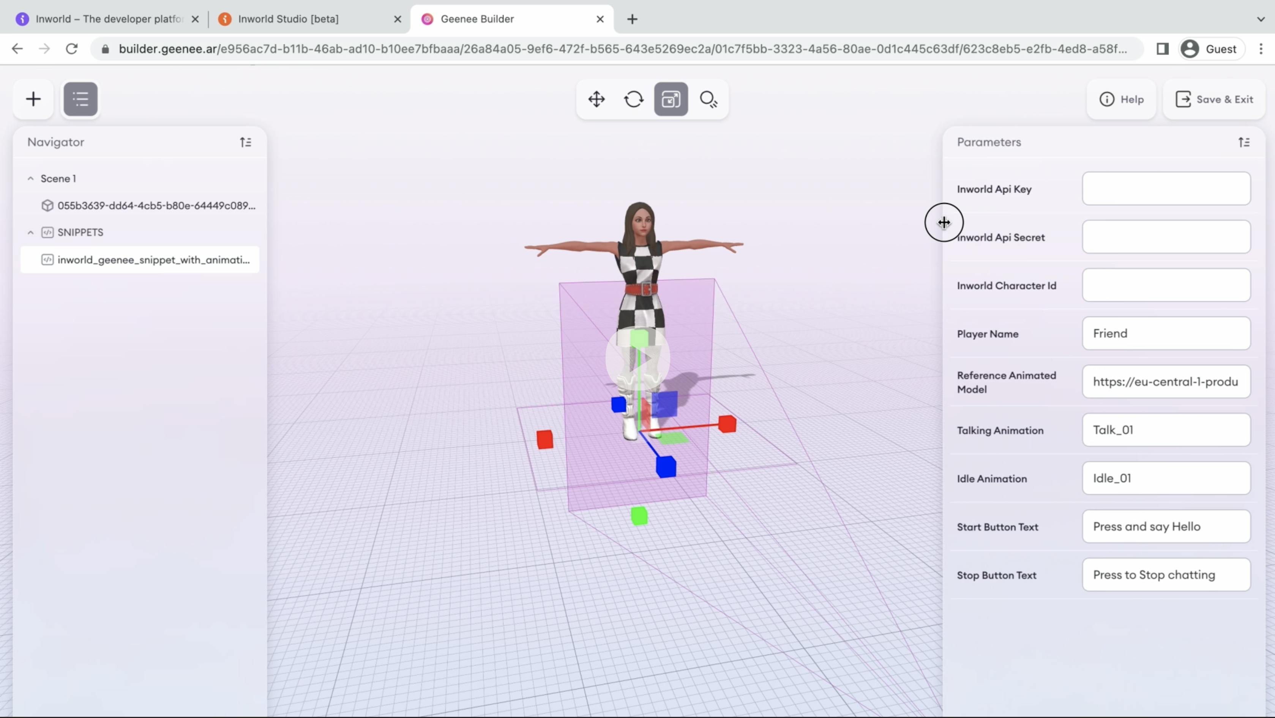Image resolution: width=1275 pixels, height=718 pixels.
Task: Click the Parameters panel sort icon
Action: tap(1244, 143)
